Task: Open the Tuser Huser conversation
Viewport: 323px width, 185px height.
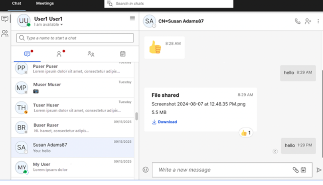Action: click(x=73, y=108)
